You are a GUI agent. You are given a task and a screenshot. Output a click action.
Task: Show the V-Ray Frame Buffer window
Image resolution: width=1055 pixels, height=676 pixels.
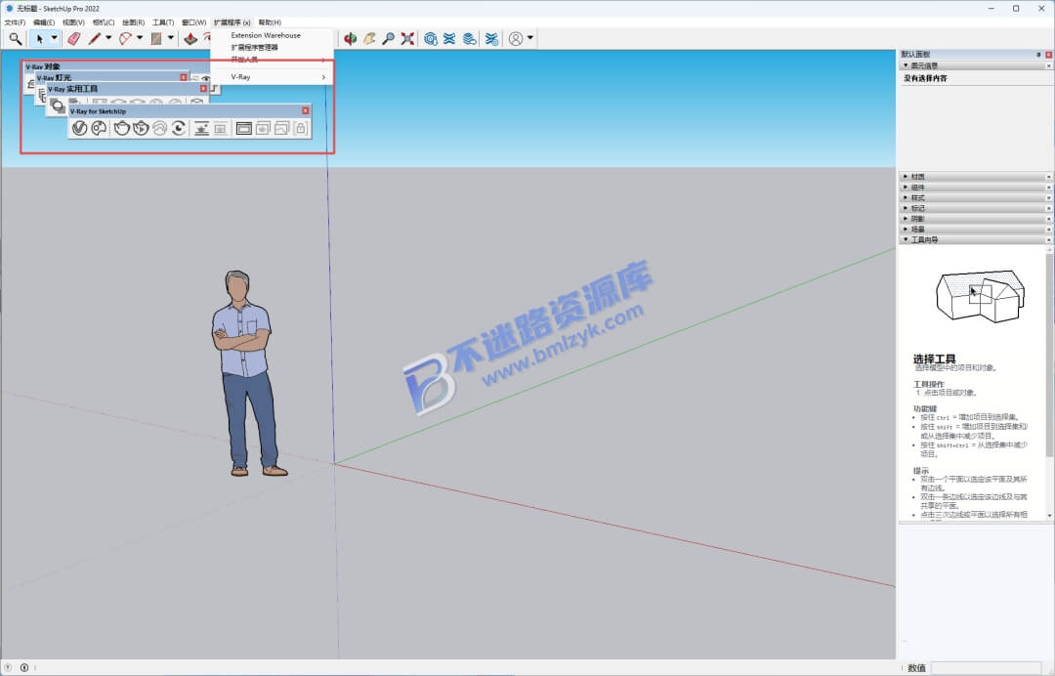[x=243, y=128]
